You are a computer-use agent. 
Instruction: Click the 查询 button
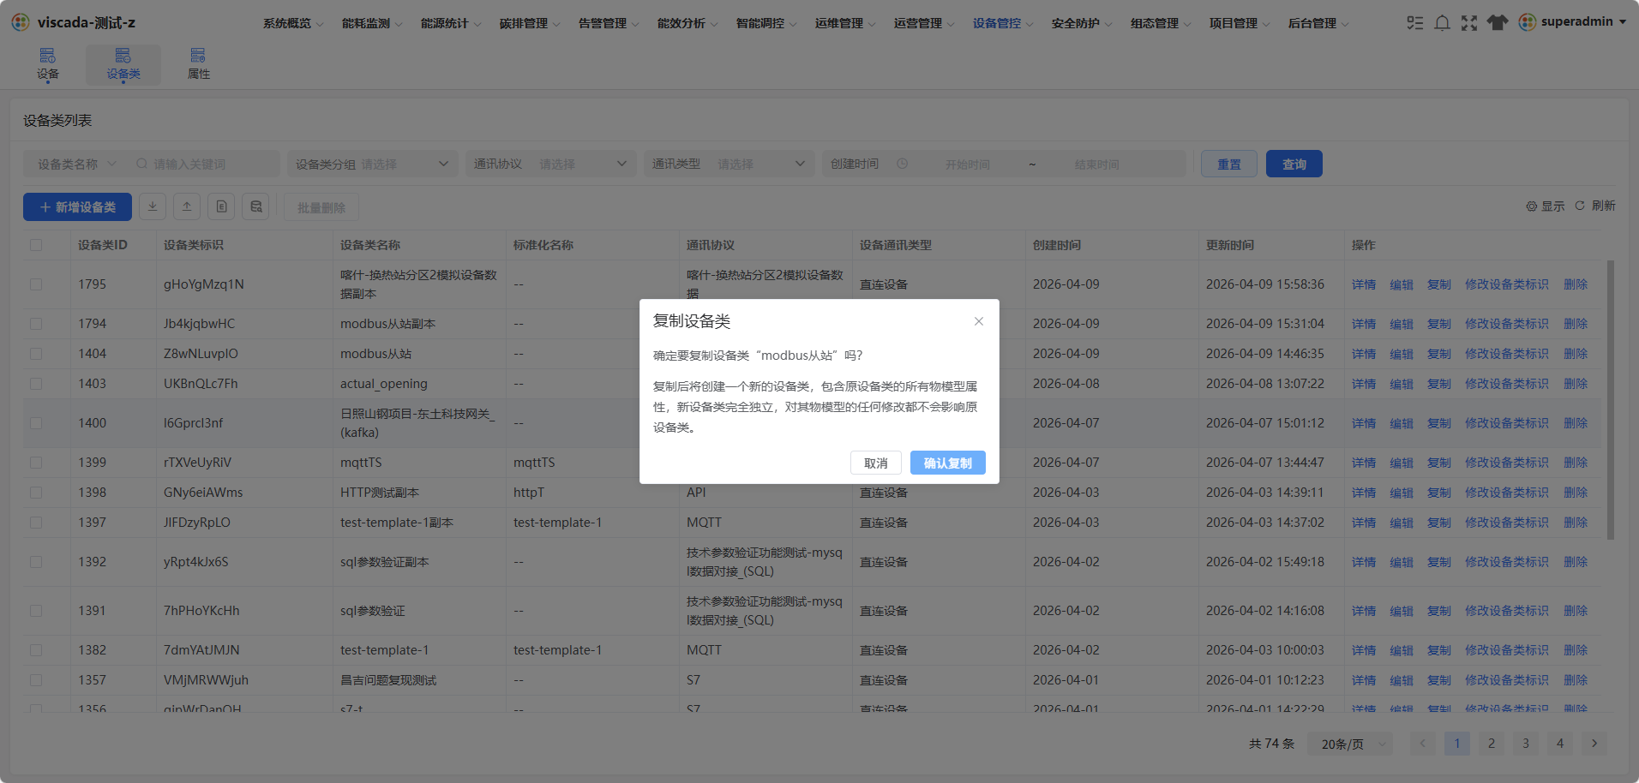(x=1294, y=164)
